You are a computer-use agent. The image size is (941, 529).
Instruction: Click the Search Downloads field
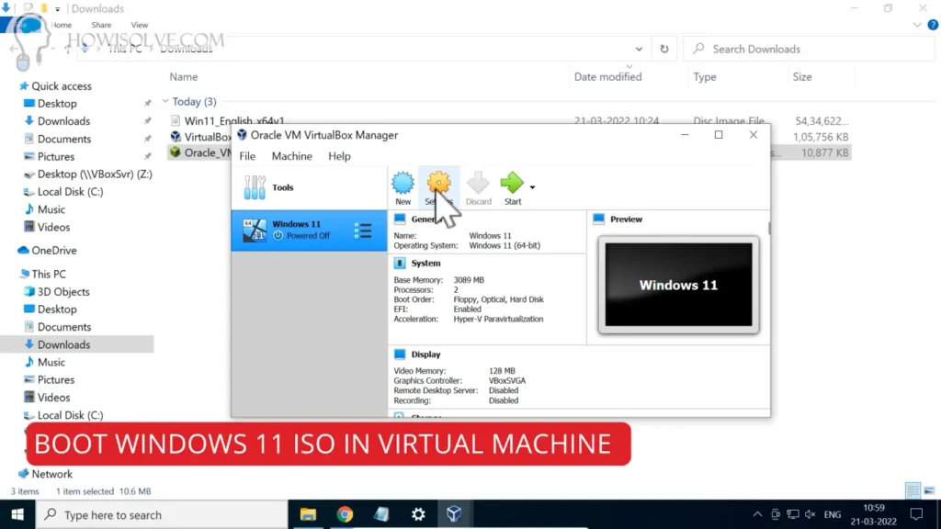(809, 50)
